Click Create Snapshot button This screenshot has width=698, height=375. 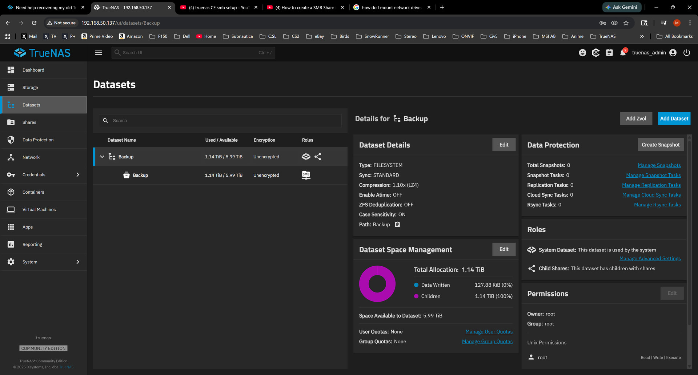661,145
